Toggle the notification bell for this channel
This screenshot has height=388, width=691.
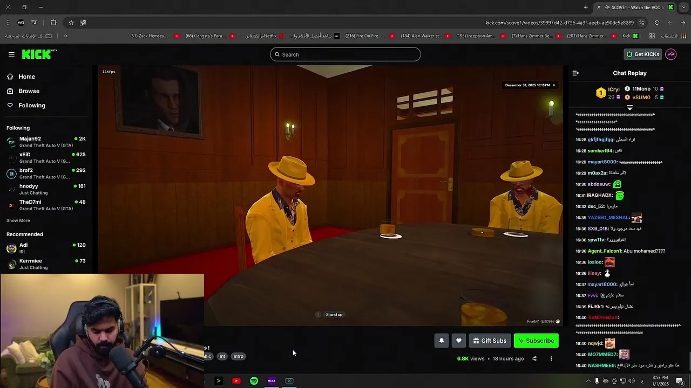442,341
